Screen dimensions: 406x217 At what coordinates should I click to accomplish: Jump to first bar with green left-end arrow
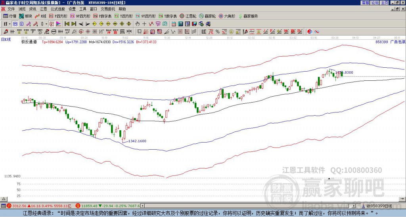67,24
